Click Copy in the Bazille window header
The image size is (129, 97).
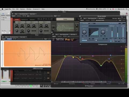coord(55,16)
